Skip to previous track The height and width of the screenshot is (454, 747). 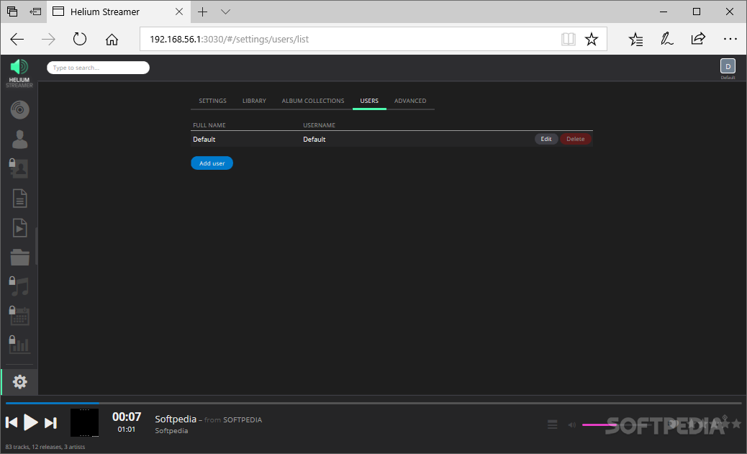[x=12, y=422]
